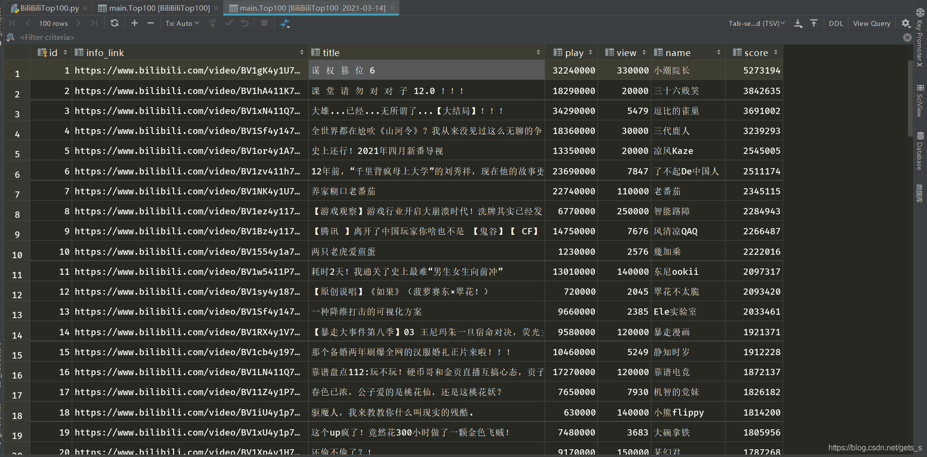Click title cell 两只老虎爱煎蛋
Viewport: 927px width, 457px height.
pos(426,252)
